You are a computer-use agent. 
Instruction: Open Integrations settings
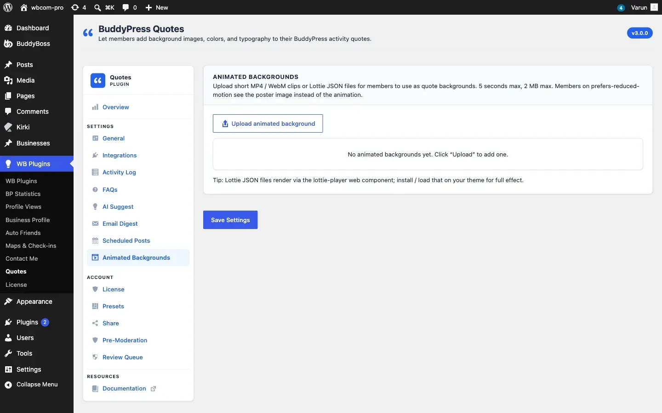coord(138,155)
